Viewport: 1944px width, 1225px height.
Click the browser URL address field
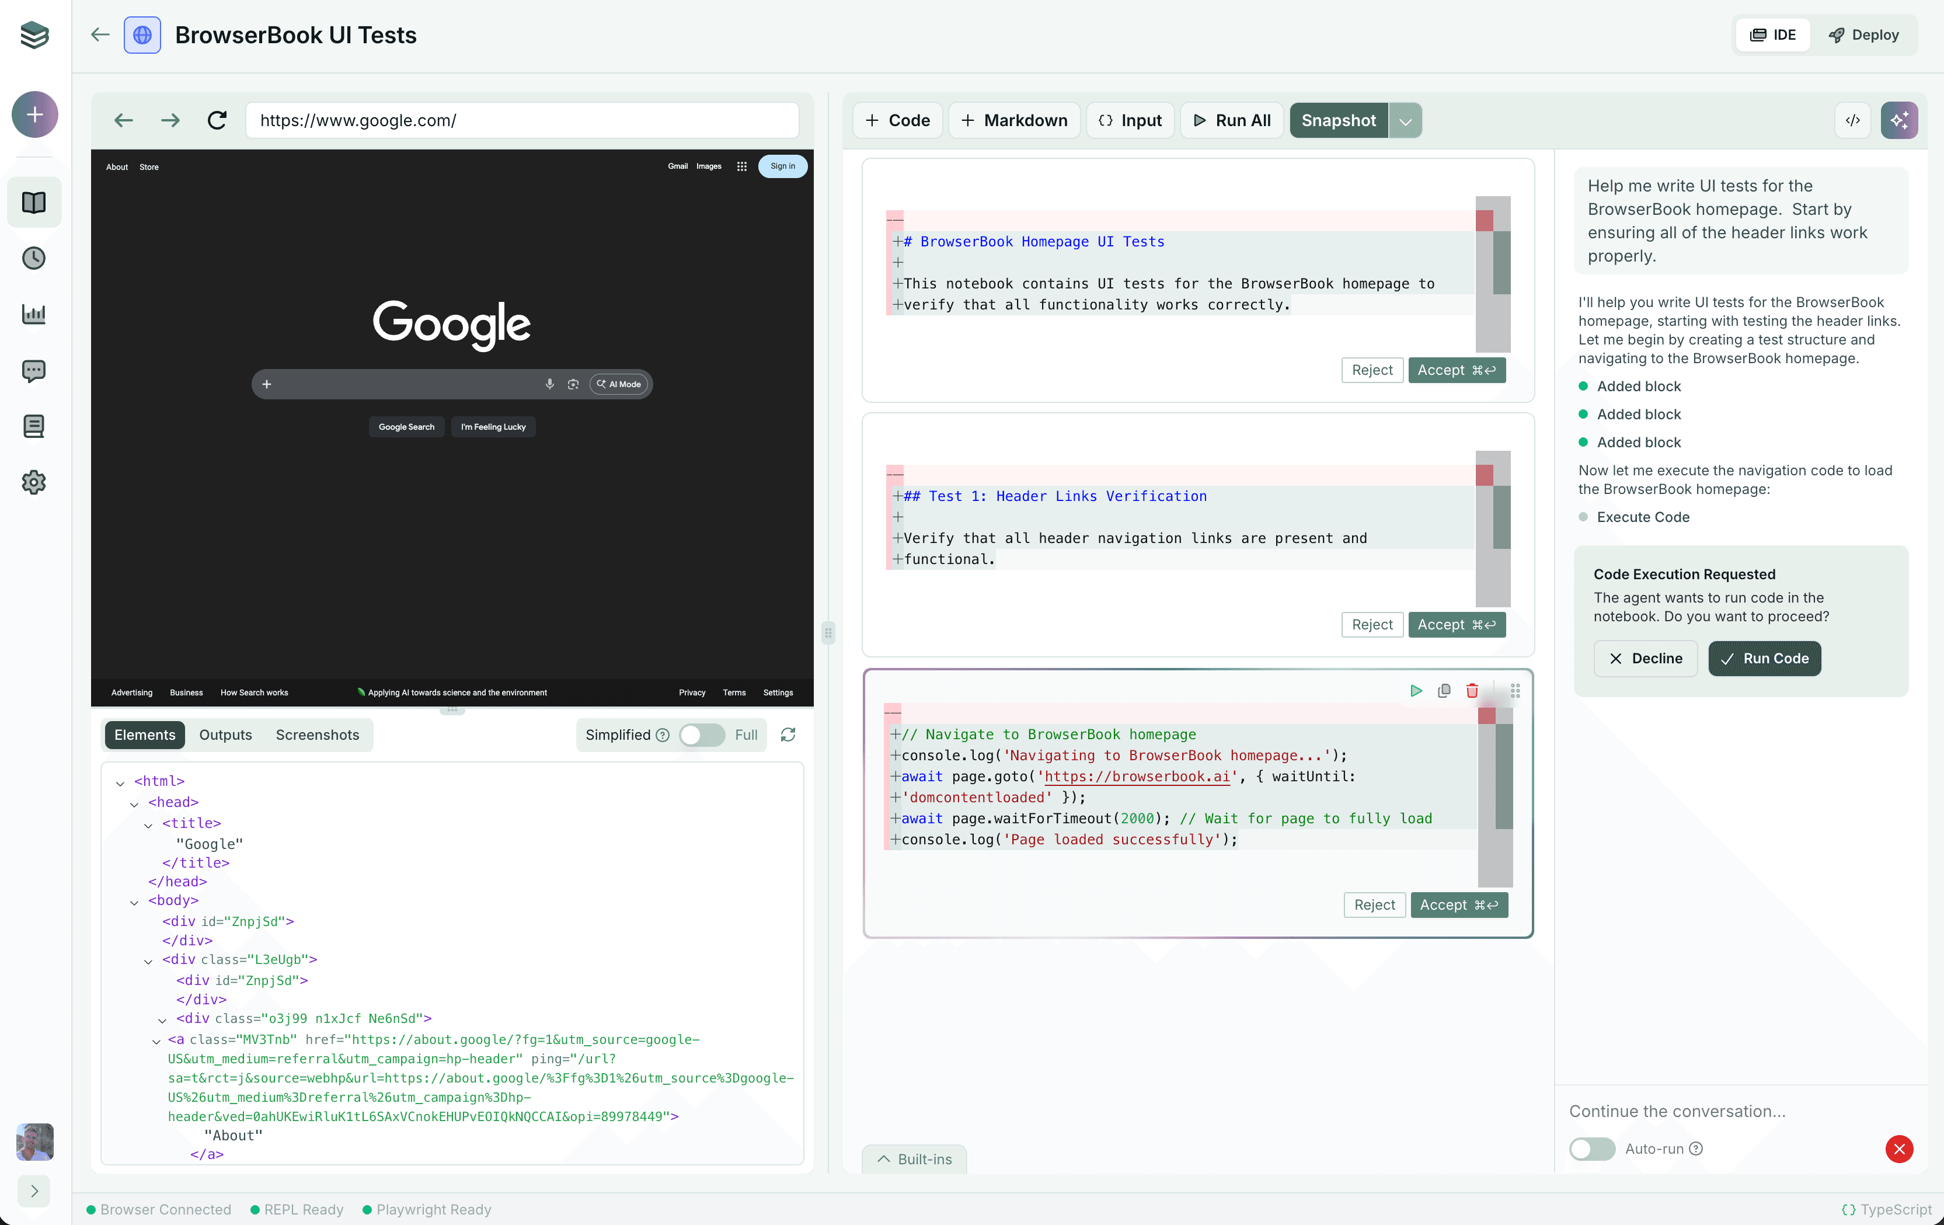(x=521, y=120)
